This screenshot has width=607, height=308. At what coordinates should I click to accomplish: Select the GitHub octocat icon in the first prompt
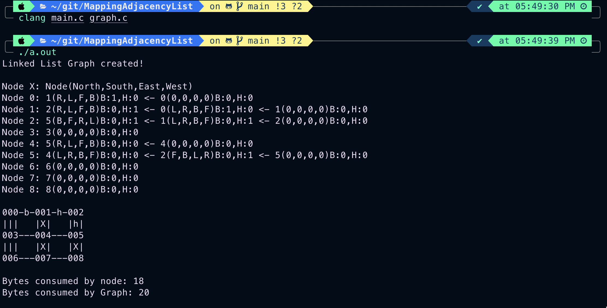point(229,6)
